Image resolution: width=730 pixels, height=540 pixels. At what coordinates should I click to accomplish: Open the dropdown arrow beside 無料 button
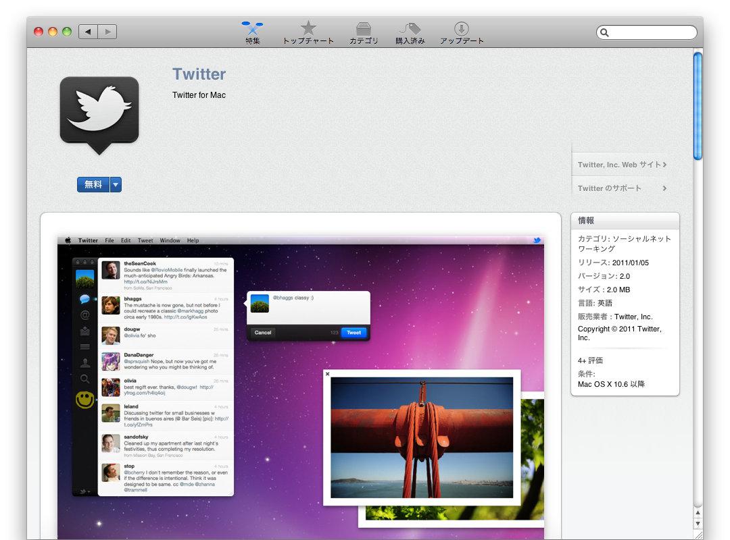pyautogui.click(x=116, y=185)
